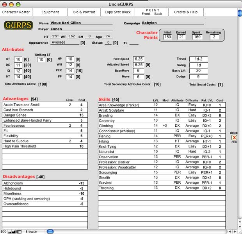Screen dimensions: 242x234
Task: Click the vertical scroll up arrow
Action: [x=240, y=222]
